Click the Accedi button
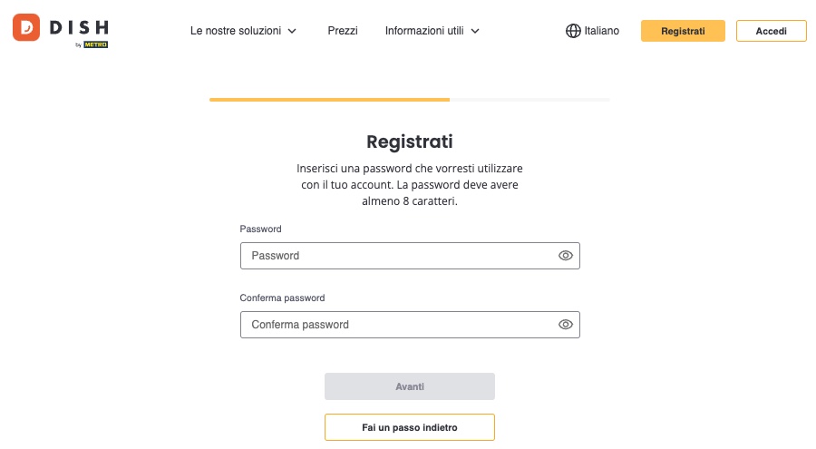 tap(771, 31)
